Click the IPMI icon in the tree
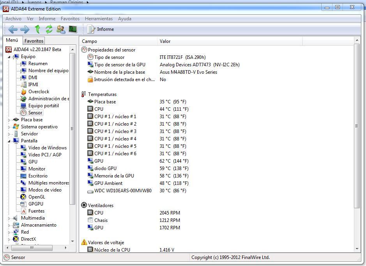Image resolution: width=366 pixels, height=266 pixels. pyautogui.click(x=23, y=85)
